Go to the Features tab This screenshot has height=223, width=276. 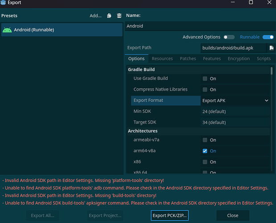pyautogui.click(x=212, y=58)
